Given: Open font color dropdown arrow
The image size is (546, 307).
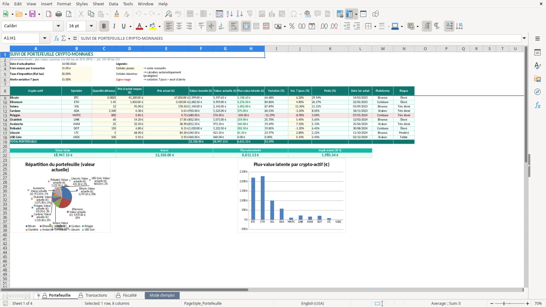Looking at the screenshot, I should tap(146, 26).
